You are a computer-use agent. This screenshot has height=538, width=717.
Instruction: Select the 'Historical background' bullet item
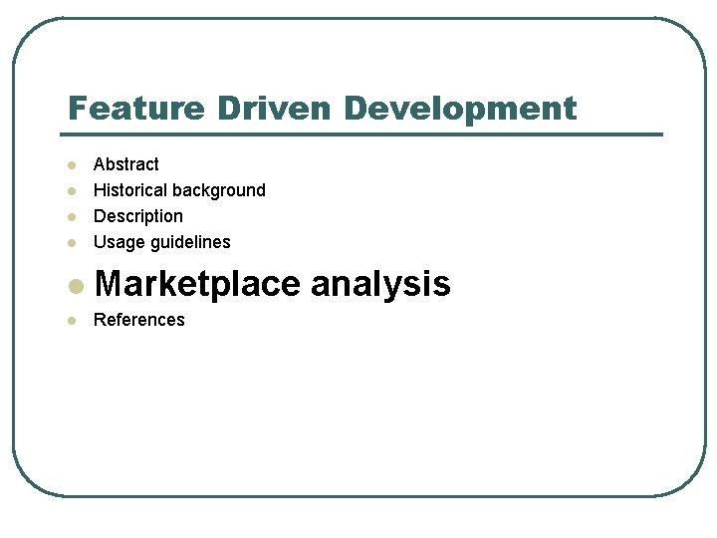point(179,190)
